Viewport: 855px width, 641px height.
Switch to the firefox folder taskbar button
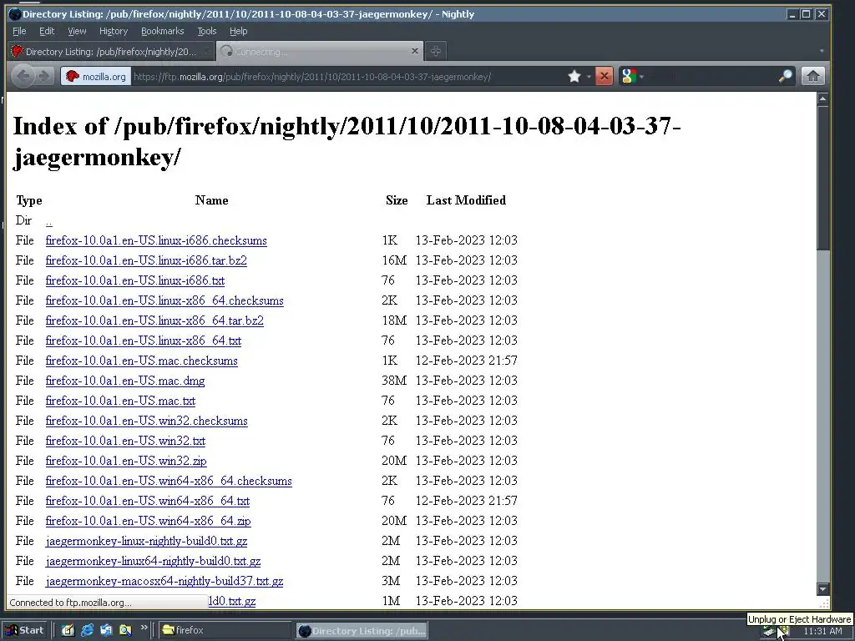pos(225,630)
